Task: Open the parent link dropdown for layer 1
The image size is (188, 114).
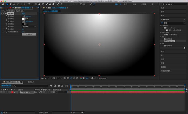Action: click(61, 92)
